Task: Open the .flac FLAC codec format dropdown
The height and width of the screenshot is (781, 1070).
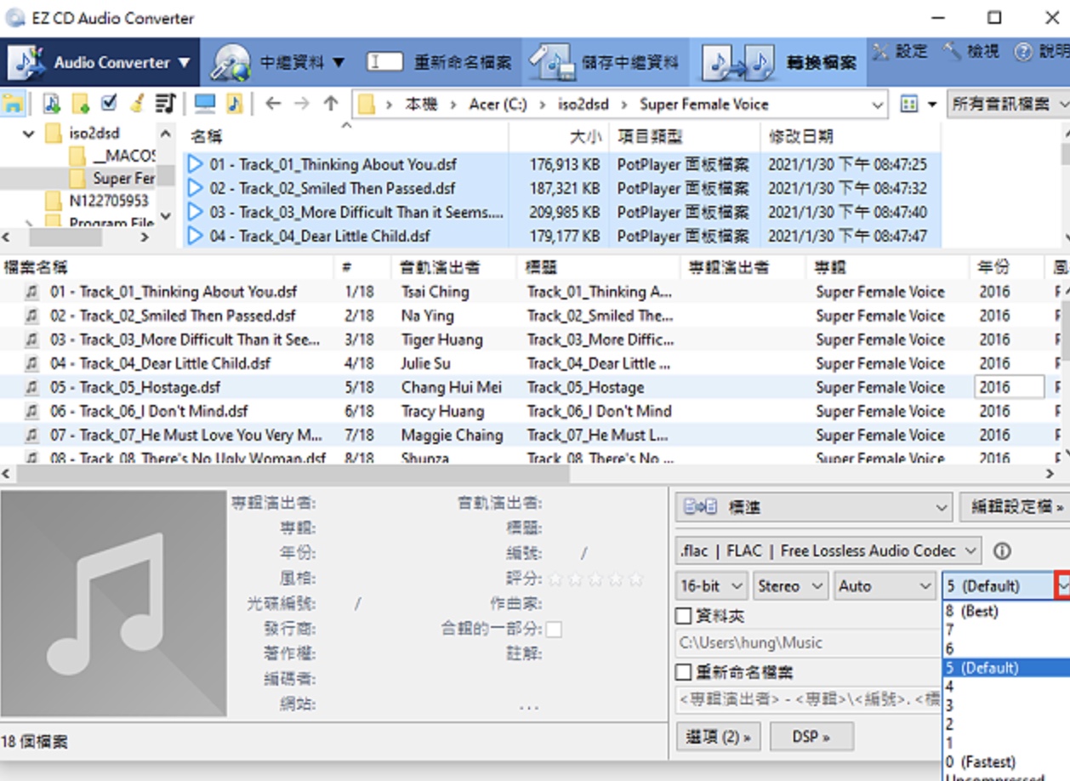Action: click(828, 550)
